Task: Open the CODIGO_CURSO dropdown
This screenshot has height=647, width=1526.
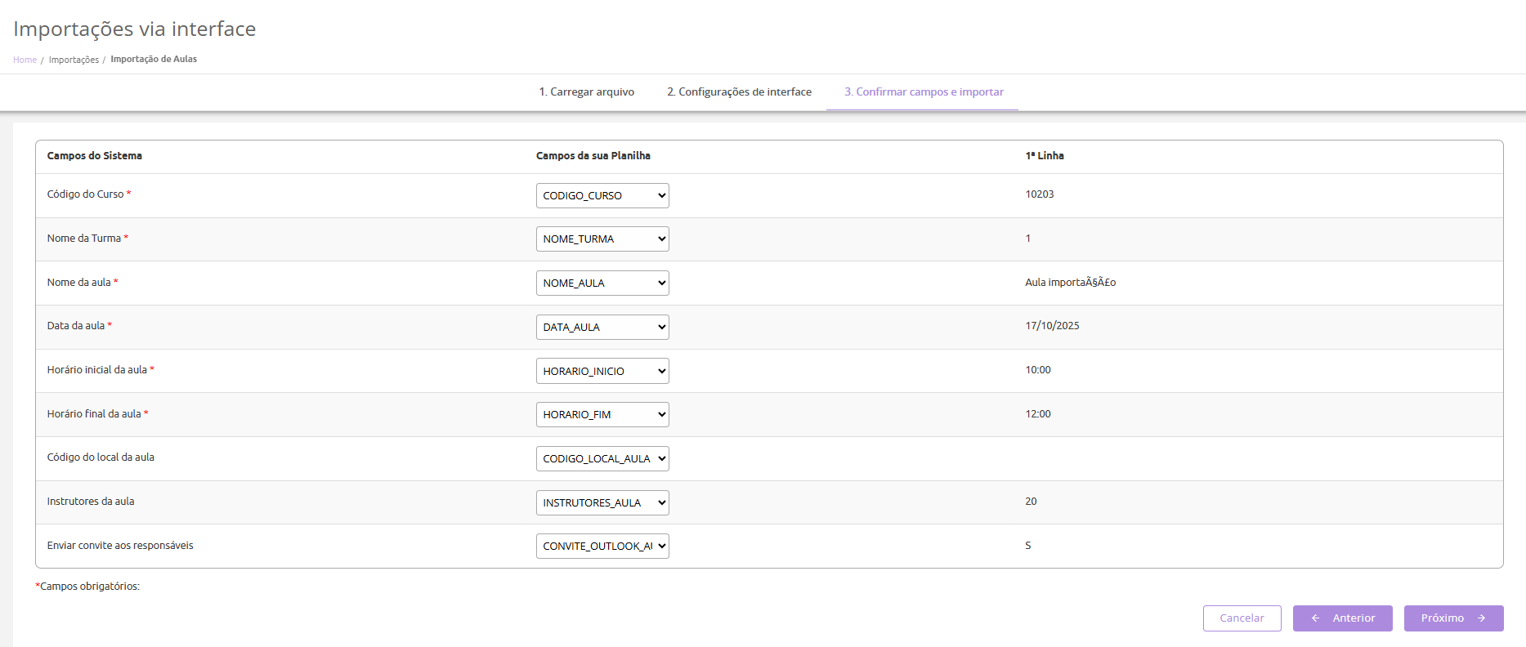Action: (602, 196)
